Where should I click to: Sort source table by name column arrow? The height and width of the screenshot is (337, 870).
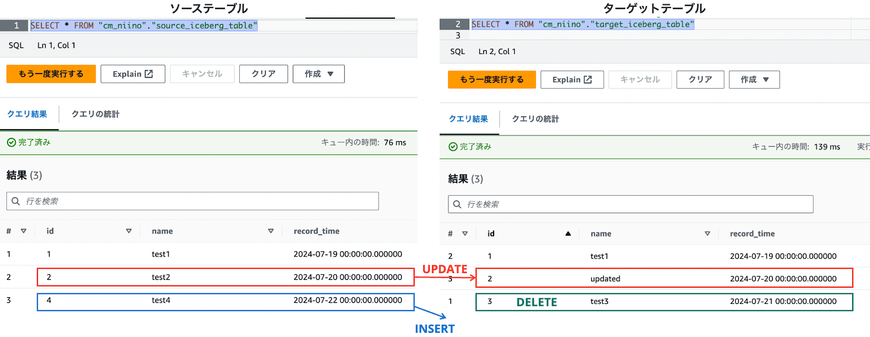click(x=271, y=231)
